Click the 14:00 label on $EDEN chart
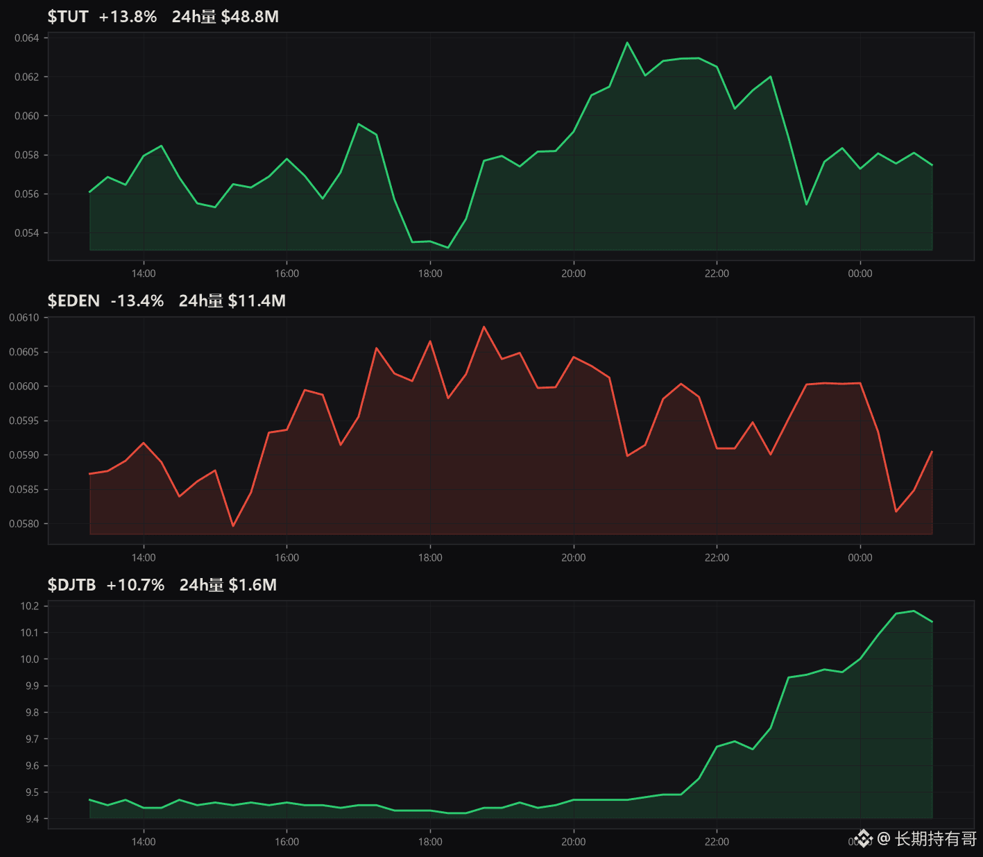This screenshot has width=983, height=857. pyautogui.click(x=144, y=558)
